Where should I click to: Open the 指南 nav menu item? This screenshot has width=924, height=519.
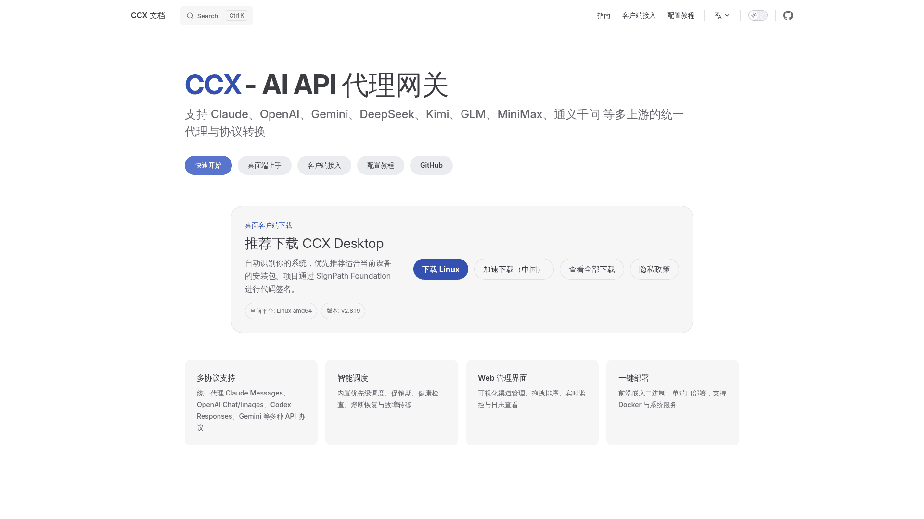pos(603,15)
